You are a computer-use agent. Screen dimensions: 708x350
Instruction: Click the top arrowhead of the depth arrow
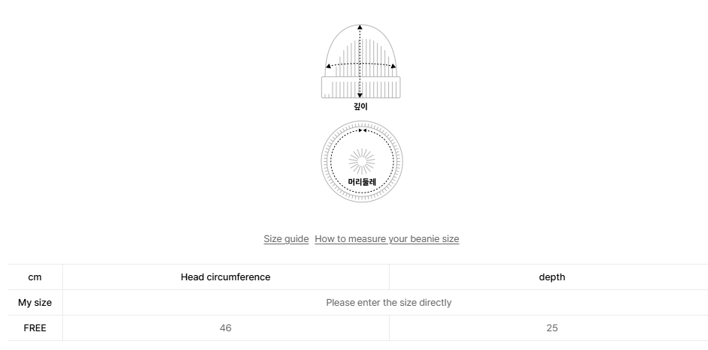tap(360, 27)
